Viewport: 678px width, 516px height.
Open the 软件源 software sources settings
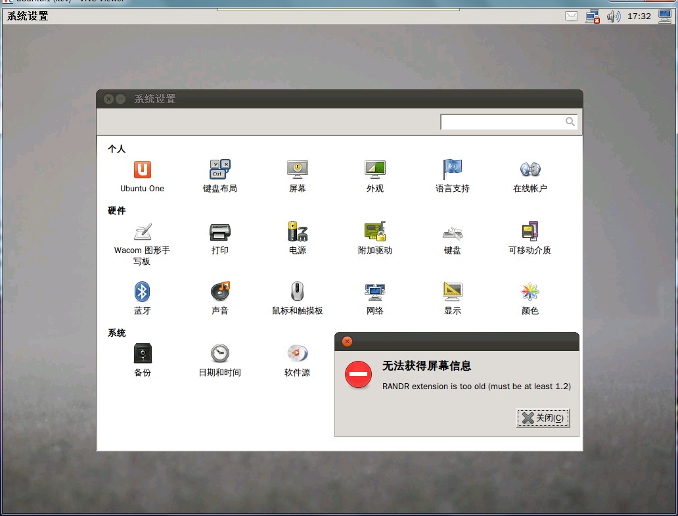pos(298,360)
